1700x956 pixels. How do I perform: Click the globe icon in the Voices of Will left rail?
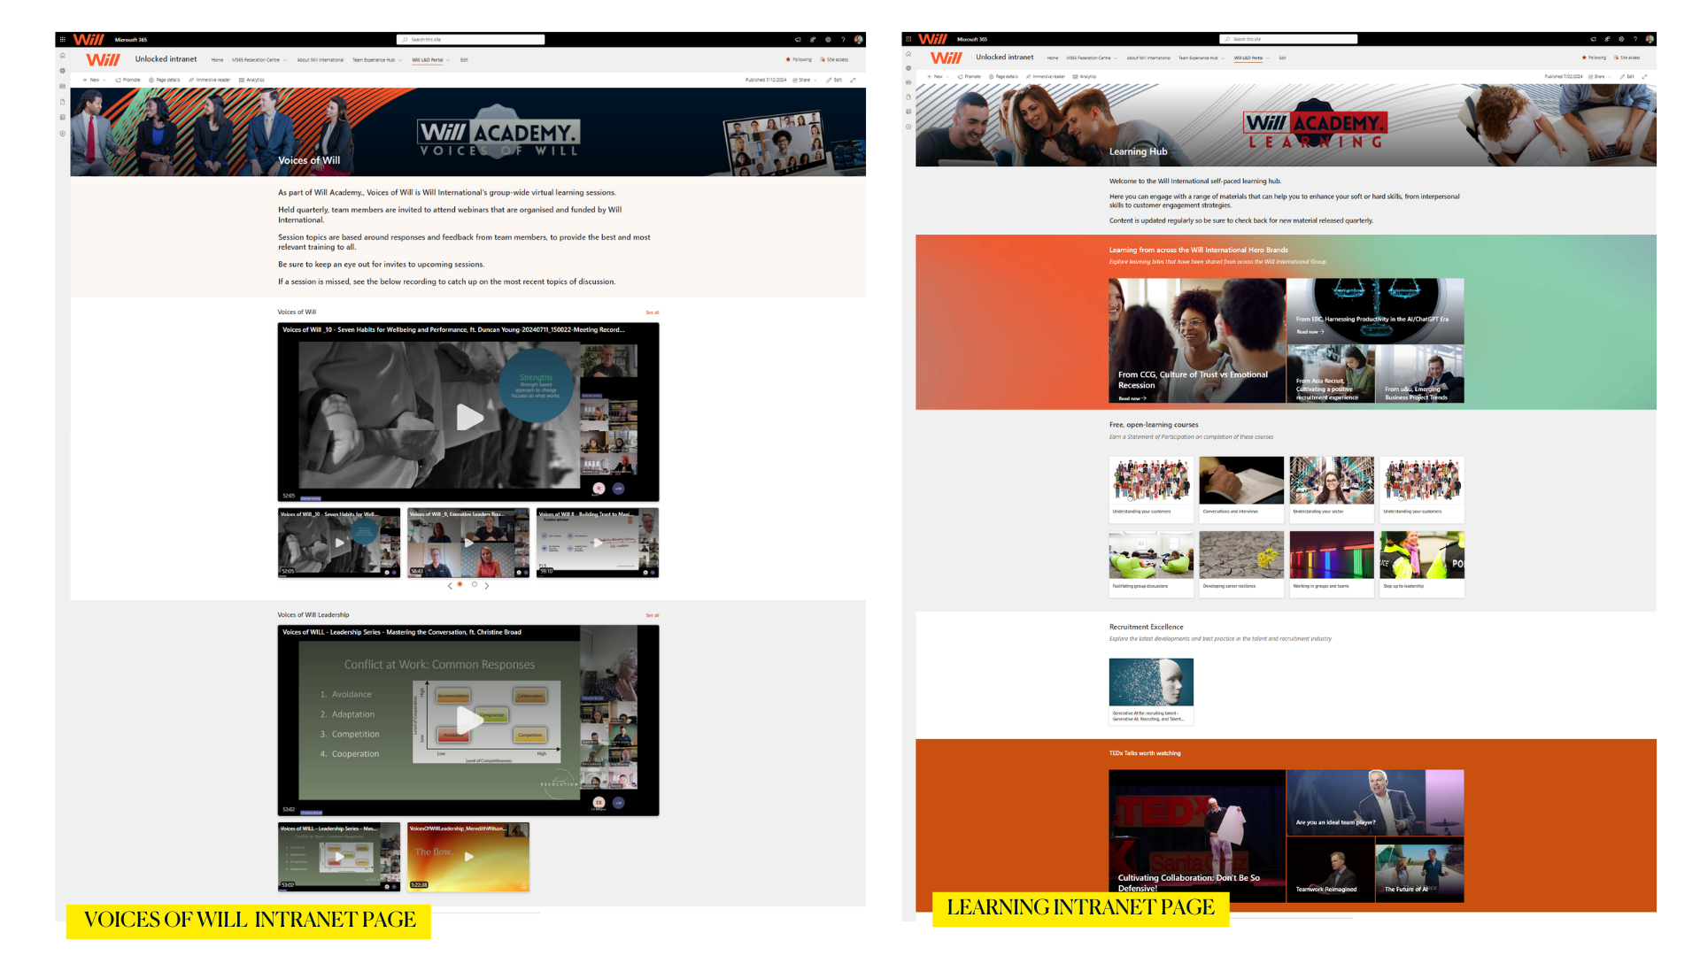tap(62, 71)
